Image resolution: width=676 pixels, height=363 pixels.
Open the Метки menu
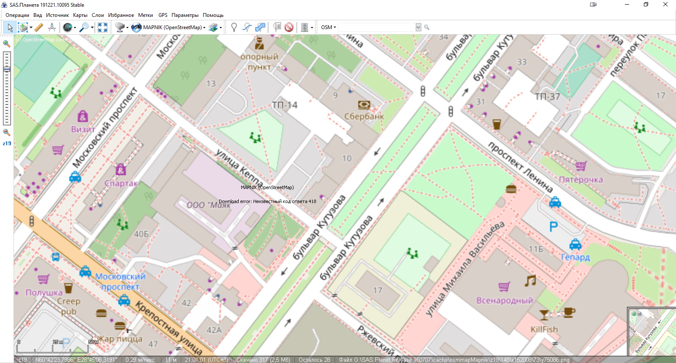pyautogui.click(x=145, y=15)
